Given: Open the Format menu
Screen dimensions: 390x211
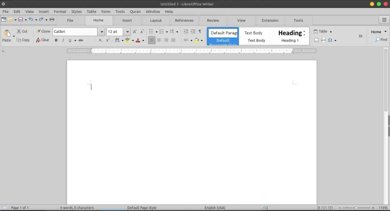Looking at the screenshot, I should click(x=60, y=11).
